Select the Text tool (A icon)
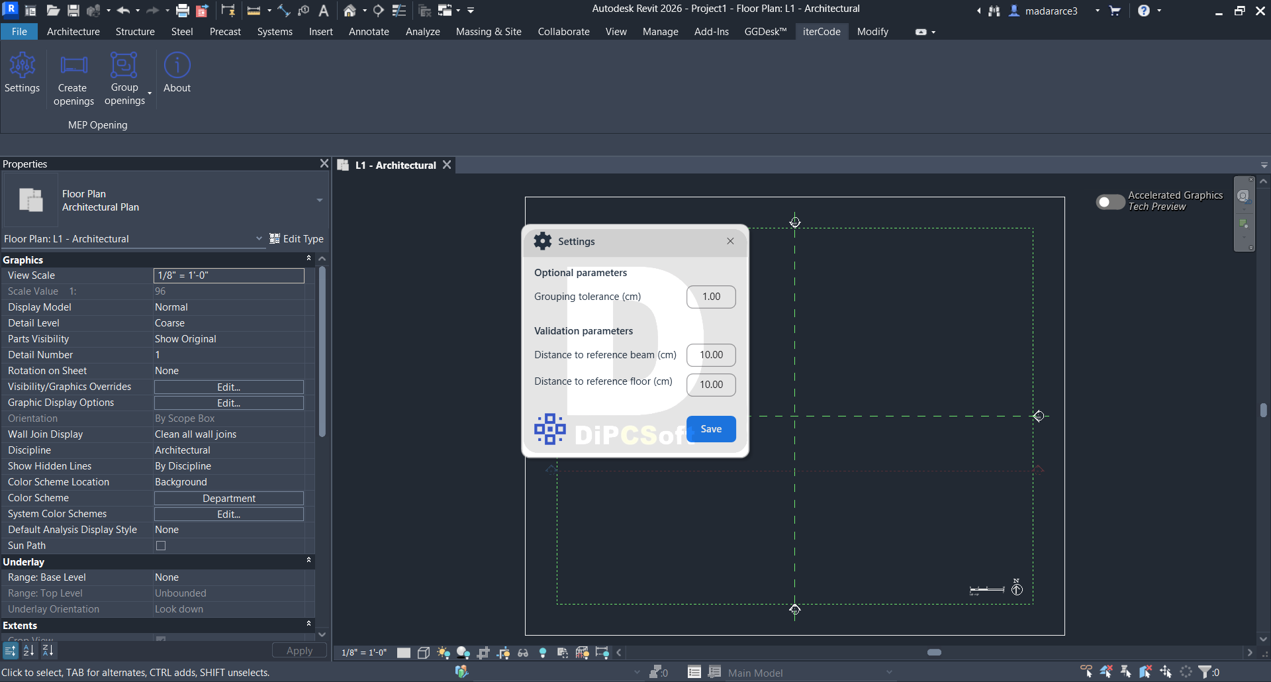Screen dimensions: 1271x682 click(x=324, y=11)
